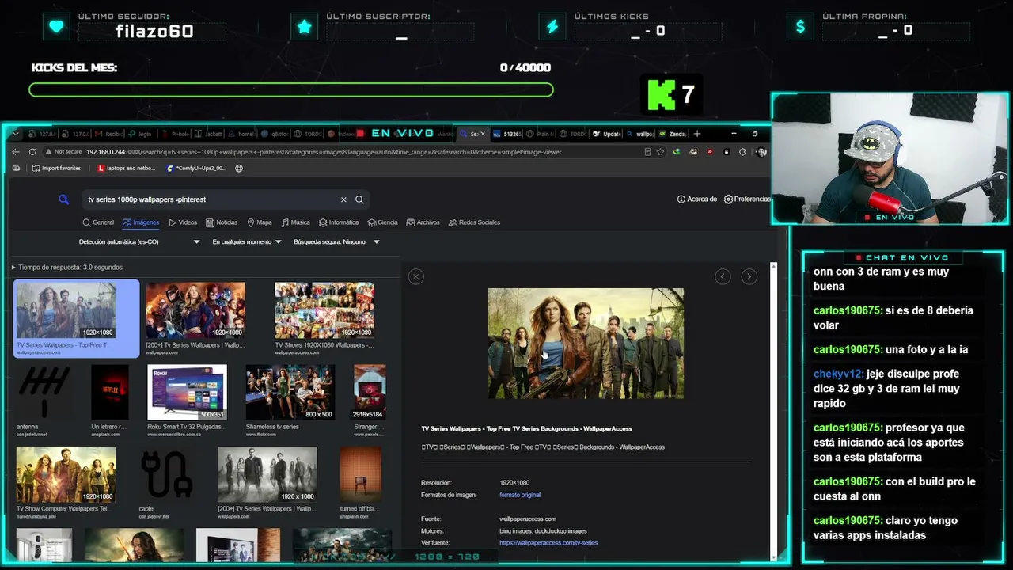Submit the search with the magnifier button
The height and width of the screenshot is (570, 1013).
pyautogui.click(x=359, y=199)
